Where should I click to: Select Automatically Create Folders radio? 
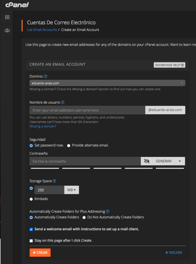[x=31, y=218]
